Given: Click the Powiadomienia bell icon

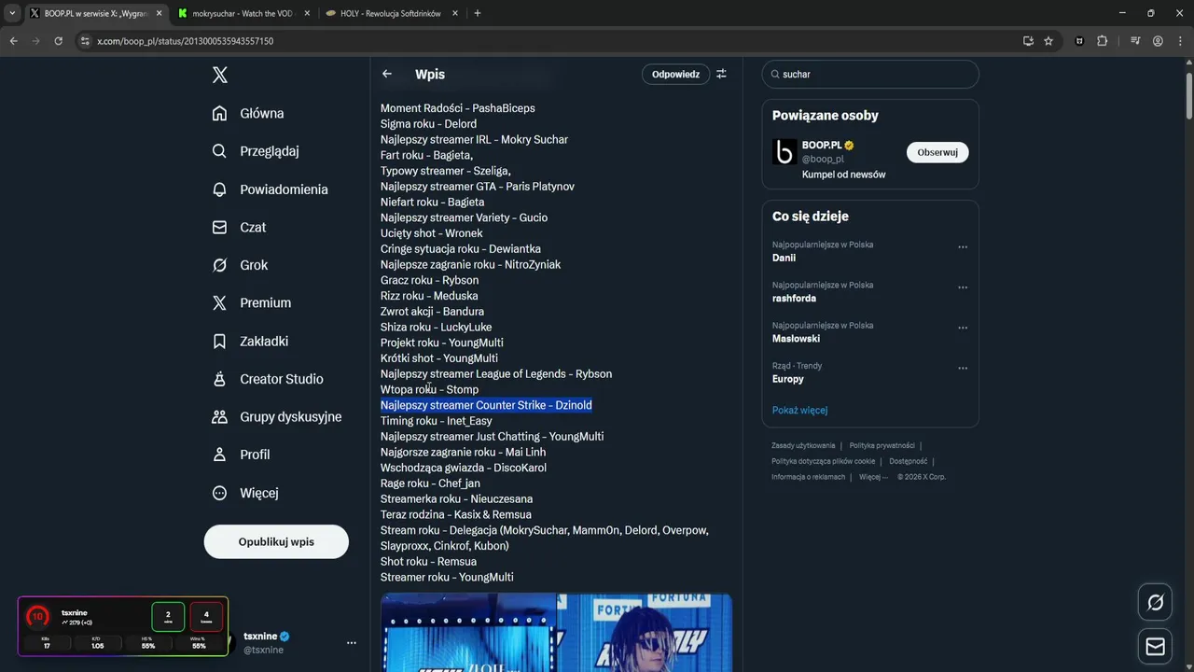Looking at the screenshot, I should [x=220, y=189].
